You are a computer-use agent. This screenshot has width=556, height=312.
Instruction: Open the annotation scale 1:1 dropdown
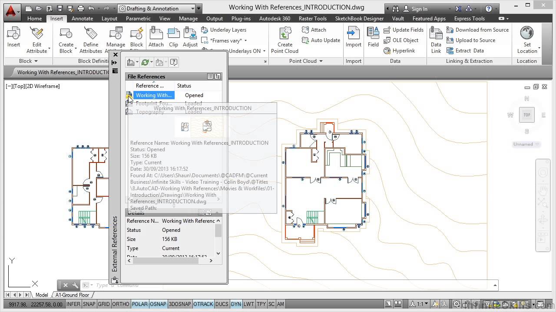[x=420, y=304]
